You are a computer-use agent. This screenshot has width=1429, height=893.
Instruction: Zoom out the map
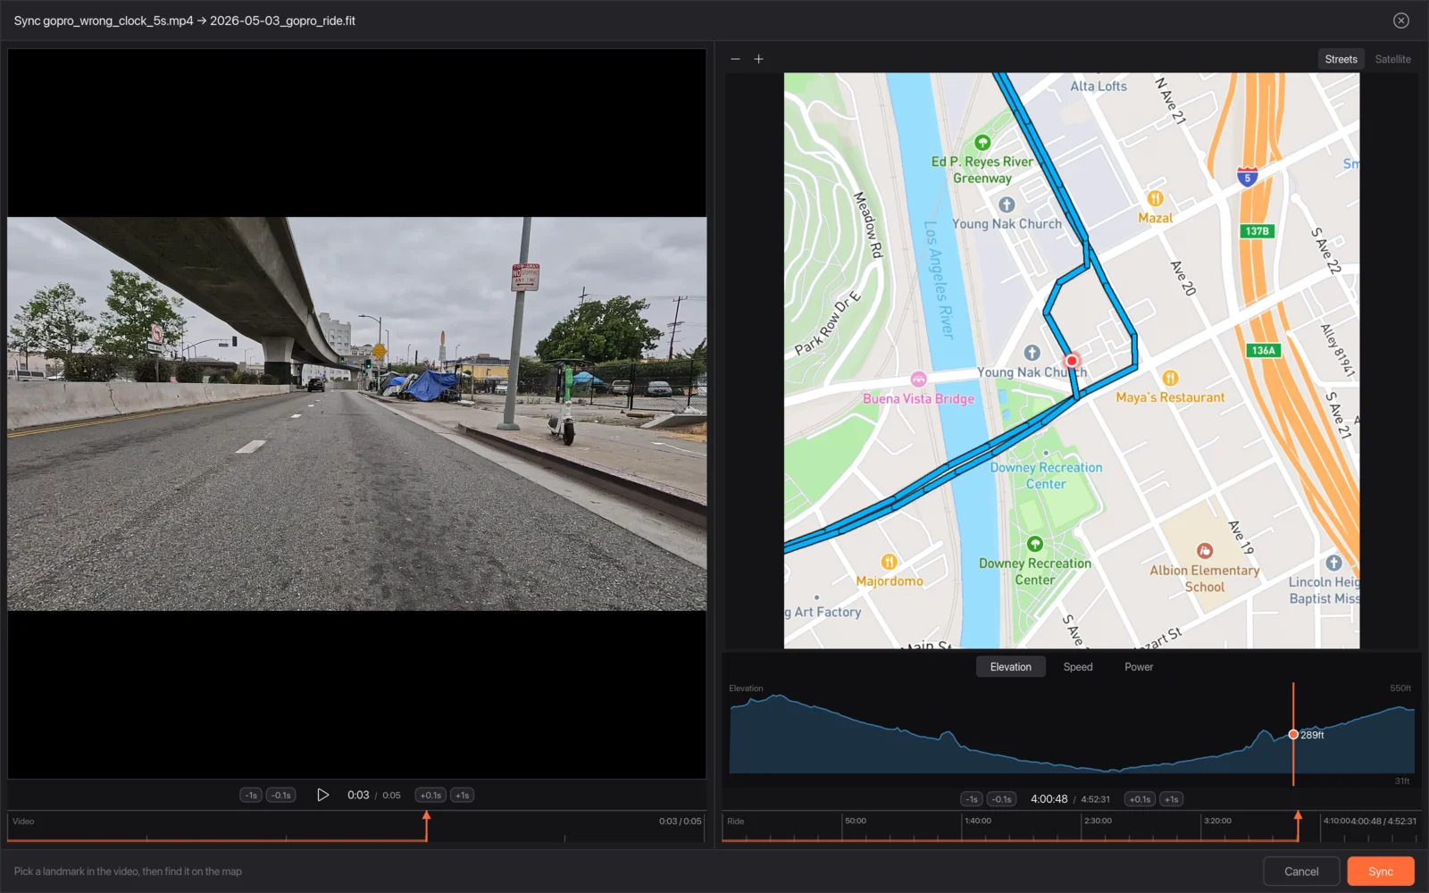(735, 59)
